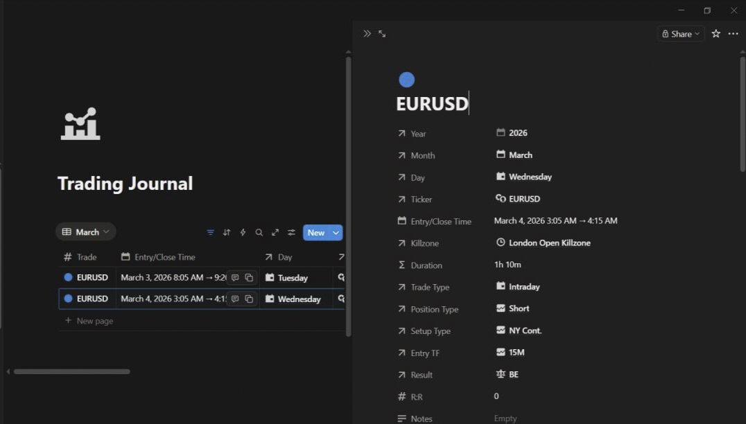The image size is (746, 424).
Task: Edit the Entry/Close Time date value
Action: click(x=556, y=220)
